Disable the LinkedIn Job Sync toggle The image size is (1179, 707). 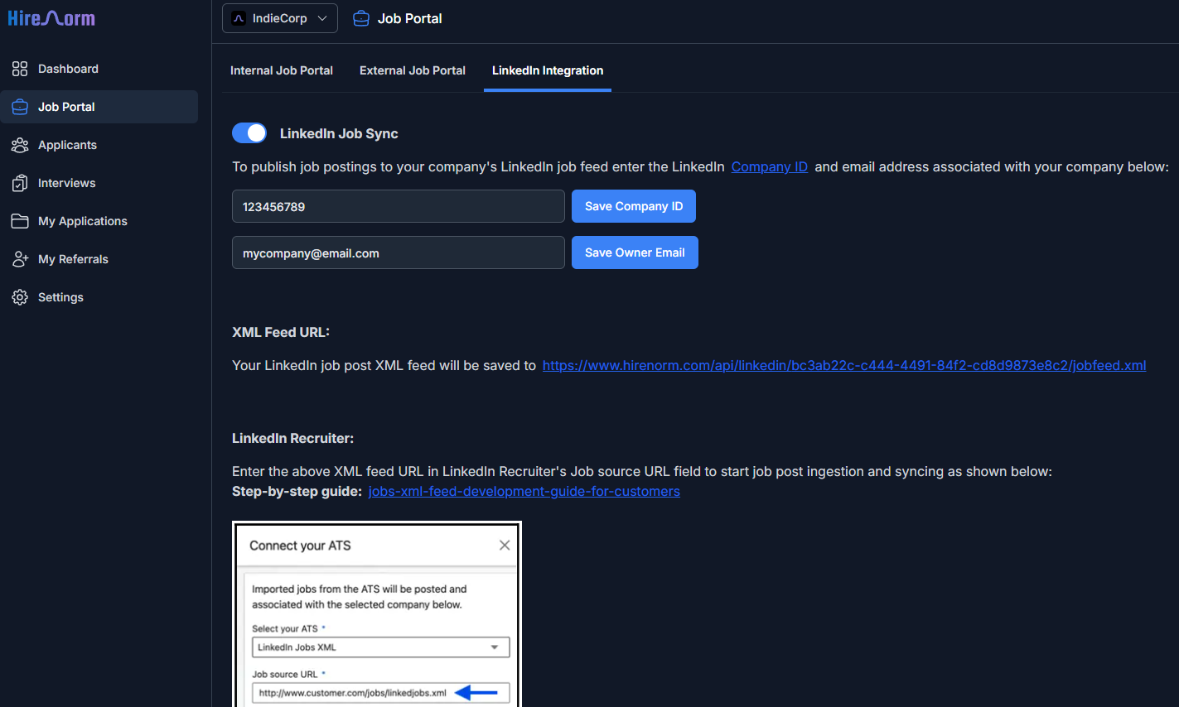[249, 133]
